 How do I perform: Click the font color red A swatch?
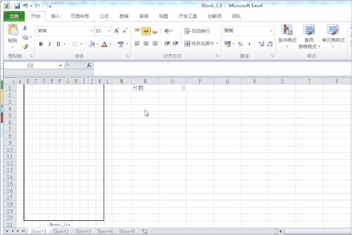click(x=103, y=44)
